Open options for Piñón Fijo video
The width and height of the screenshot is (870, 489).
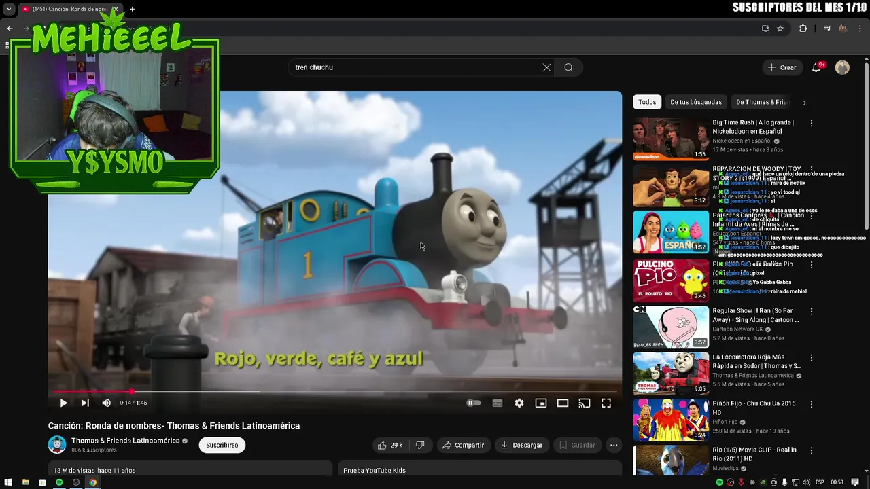click(x=811, y=404)
